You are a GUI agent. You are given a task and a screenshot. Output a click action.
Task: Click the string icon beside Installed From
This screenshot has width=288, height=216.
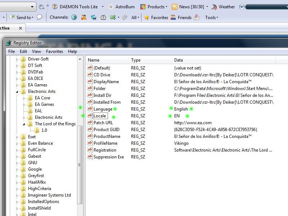[90, 102]
